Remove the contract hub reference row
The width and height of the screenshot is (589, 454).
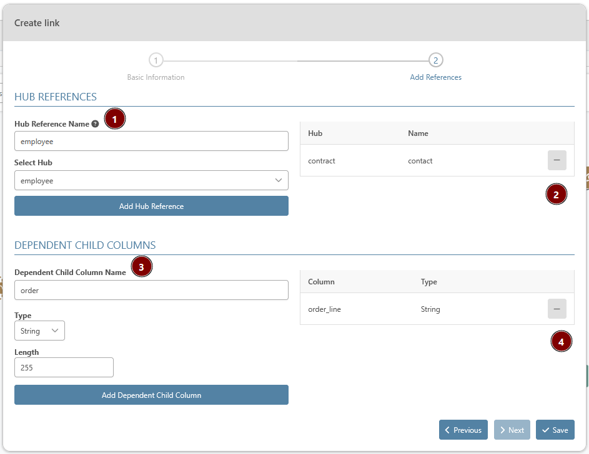557,161
